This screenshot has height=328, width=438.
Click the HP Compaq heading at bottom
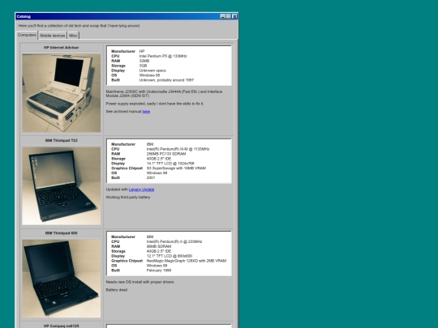[61, 326]
